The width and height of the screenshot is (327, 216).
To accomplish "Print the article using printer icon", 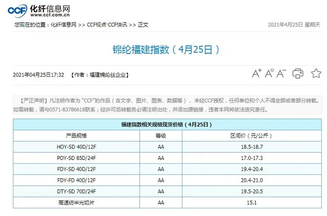I will [298, 73].
